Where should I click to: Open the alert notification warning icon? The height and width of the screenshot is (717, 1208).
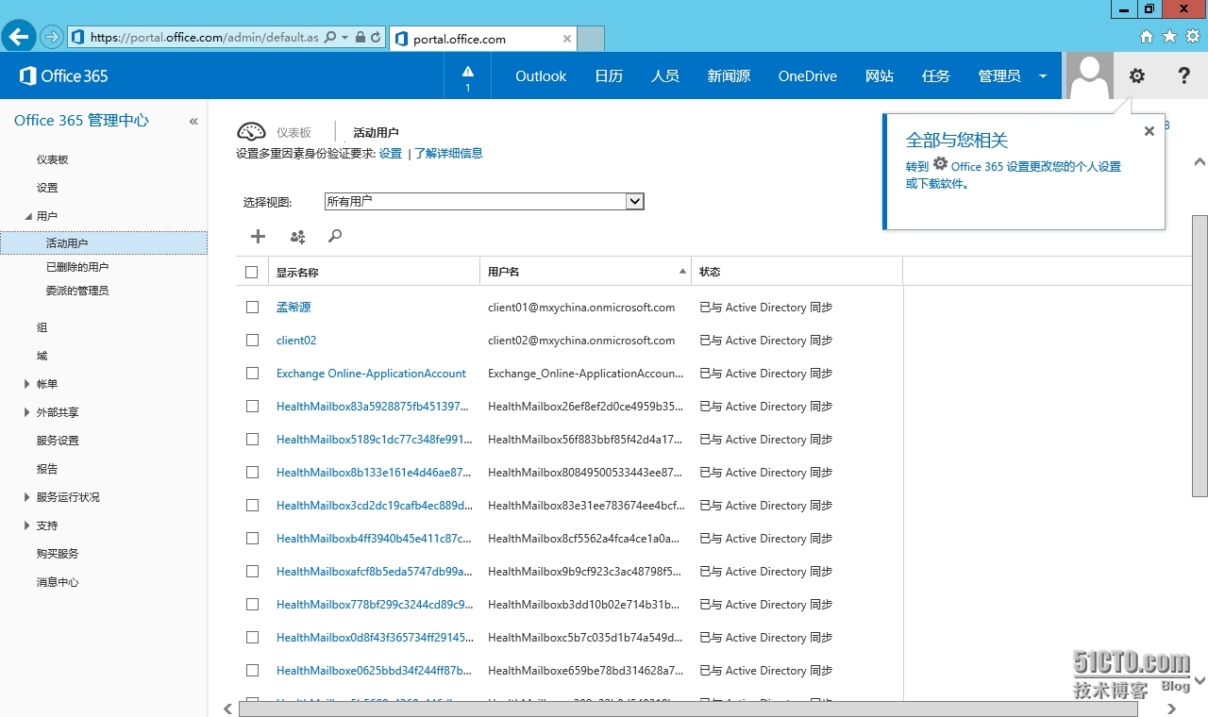(467, 76)
